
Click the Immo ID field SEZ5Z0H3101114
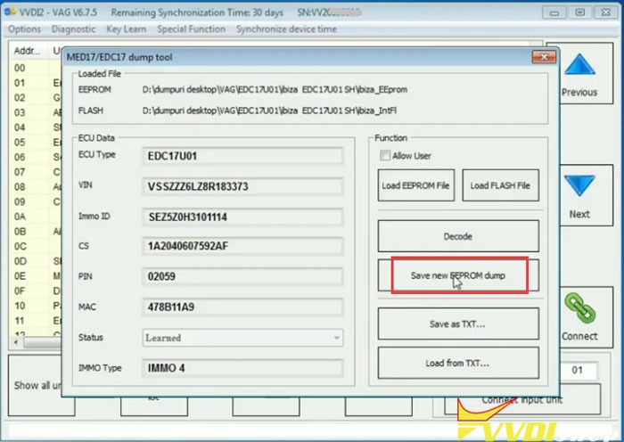tap(242, 217)
